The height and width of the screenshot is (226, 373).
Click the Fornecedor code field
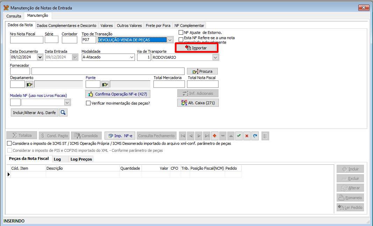pyautogui.click(x=20, y=71)
